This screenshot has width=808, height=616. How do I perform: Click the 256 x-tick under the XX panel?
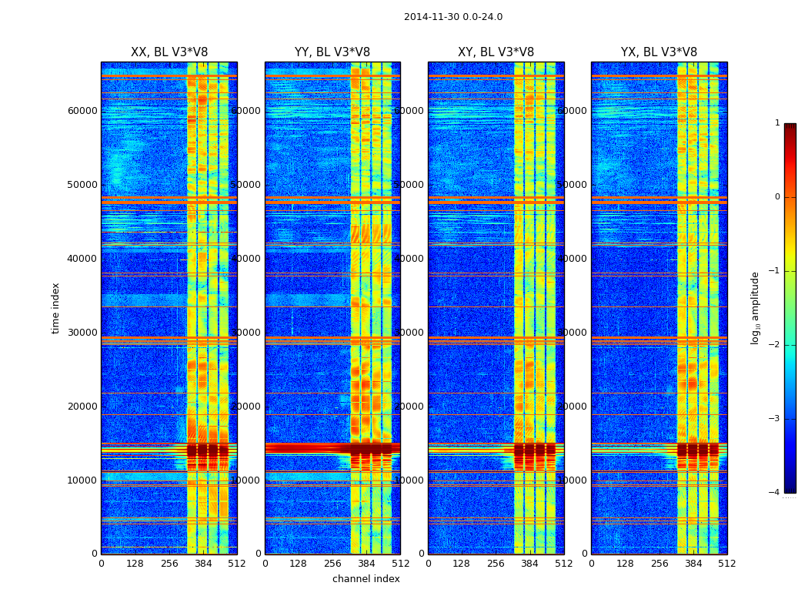(x=169, y=564)
